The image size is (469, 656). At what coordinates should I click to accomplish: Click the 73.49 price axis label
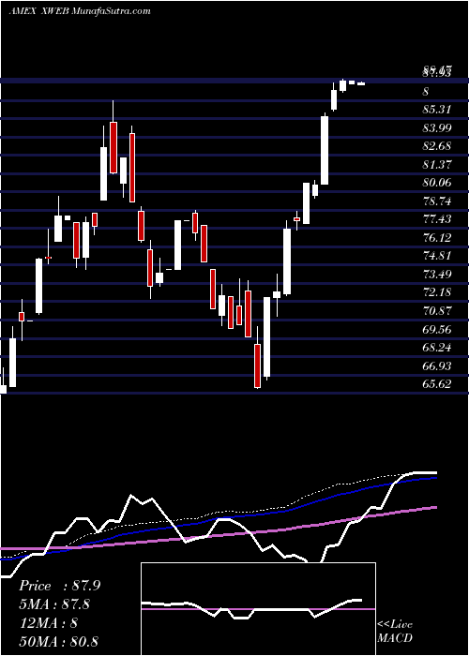(437, 275)
